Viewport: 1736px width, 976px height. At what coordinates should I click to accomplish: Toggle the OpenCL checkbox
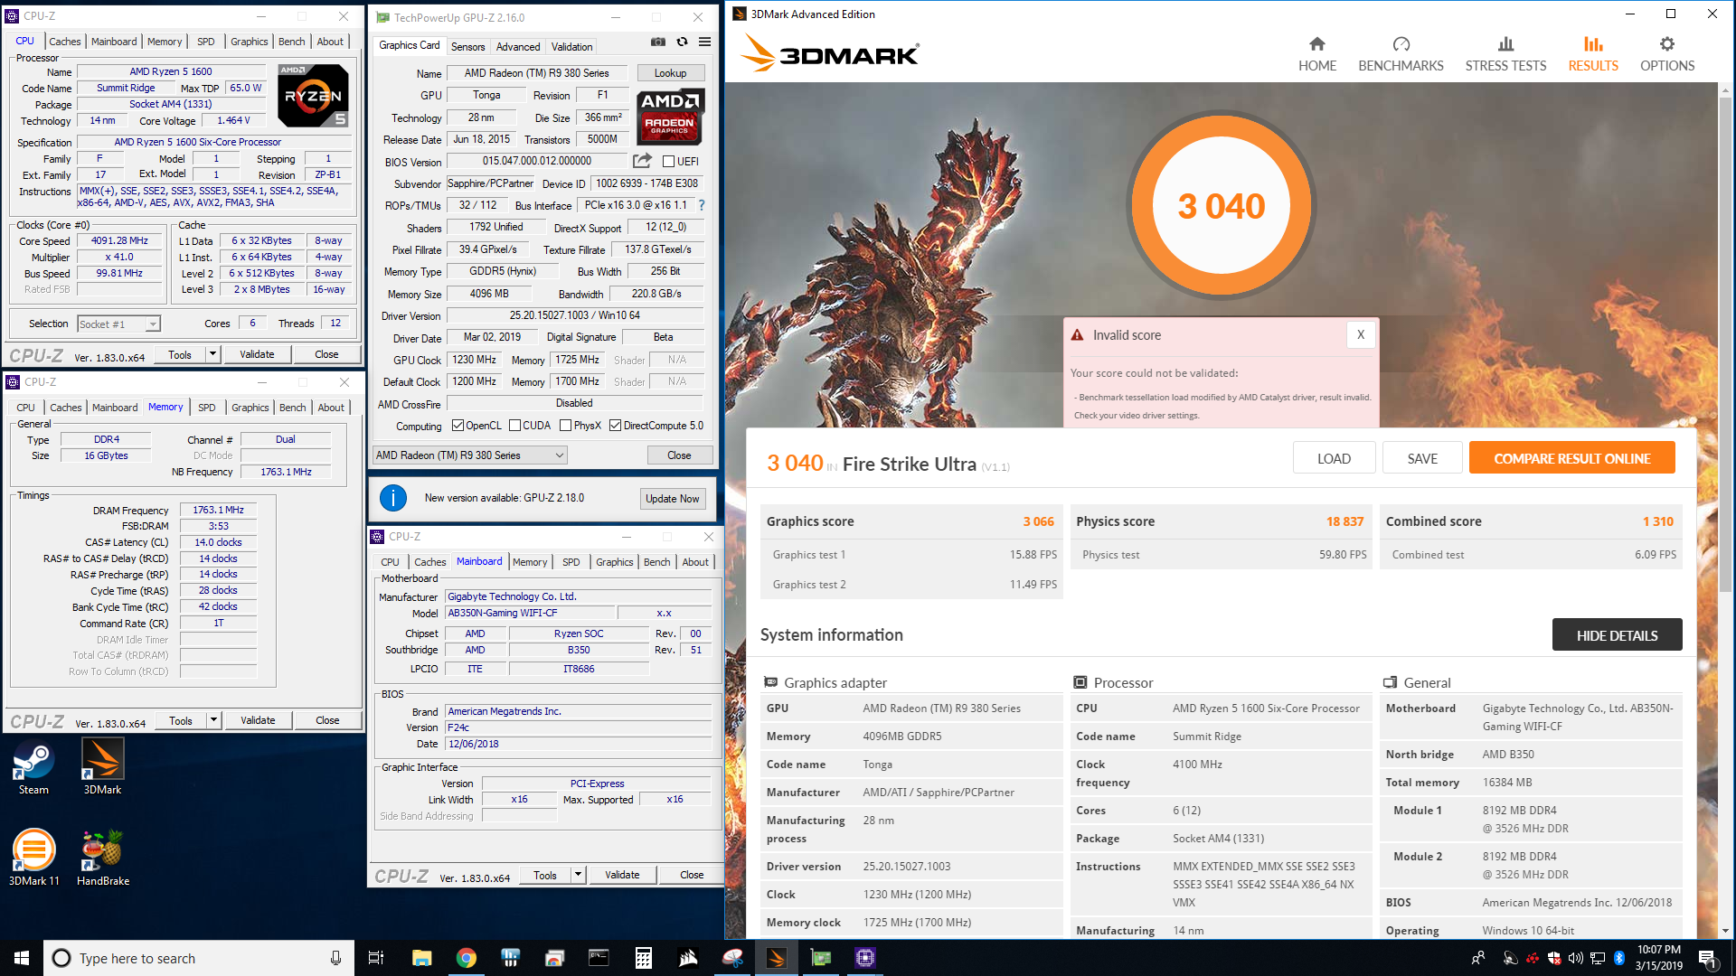[x=458, y=426]
